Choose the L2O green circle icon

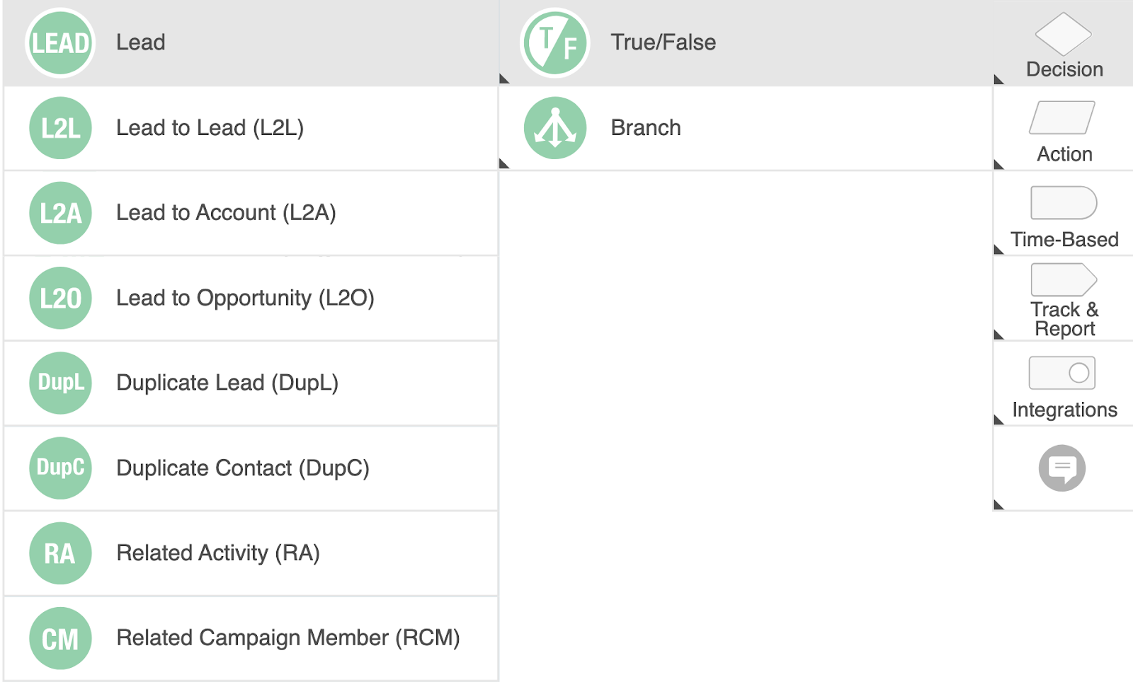click(60, 298)
